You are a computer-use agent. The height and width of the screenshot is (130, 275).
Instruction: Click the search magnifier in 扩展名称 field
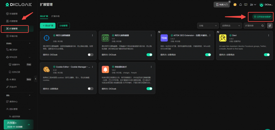pyautogui.click(x=263, y=25)
